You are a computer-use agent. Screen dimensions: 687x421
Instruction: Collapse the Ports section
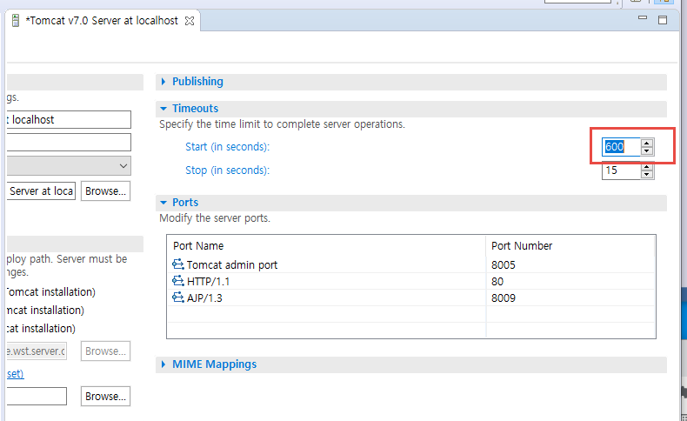pyautogui.click(x=163, y=203)
